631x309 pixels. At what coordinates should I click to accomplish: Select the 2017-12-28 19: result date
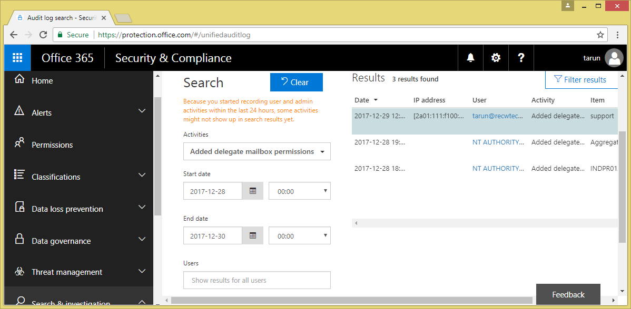(379, 142)
